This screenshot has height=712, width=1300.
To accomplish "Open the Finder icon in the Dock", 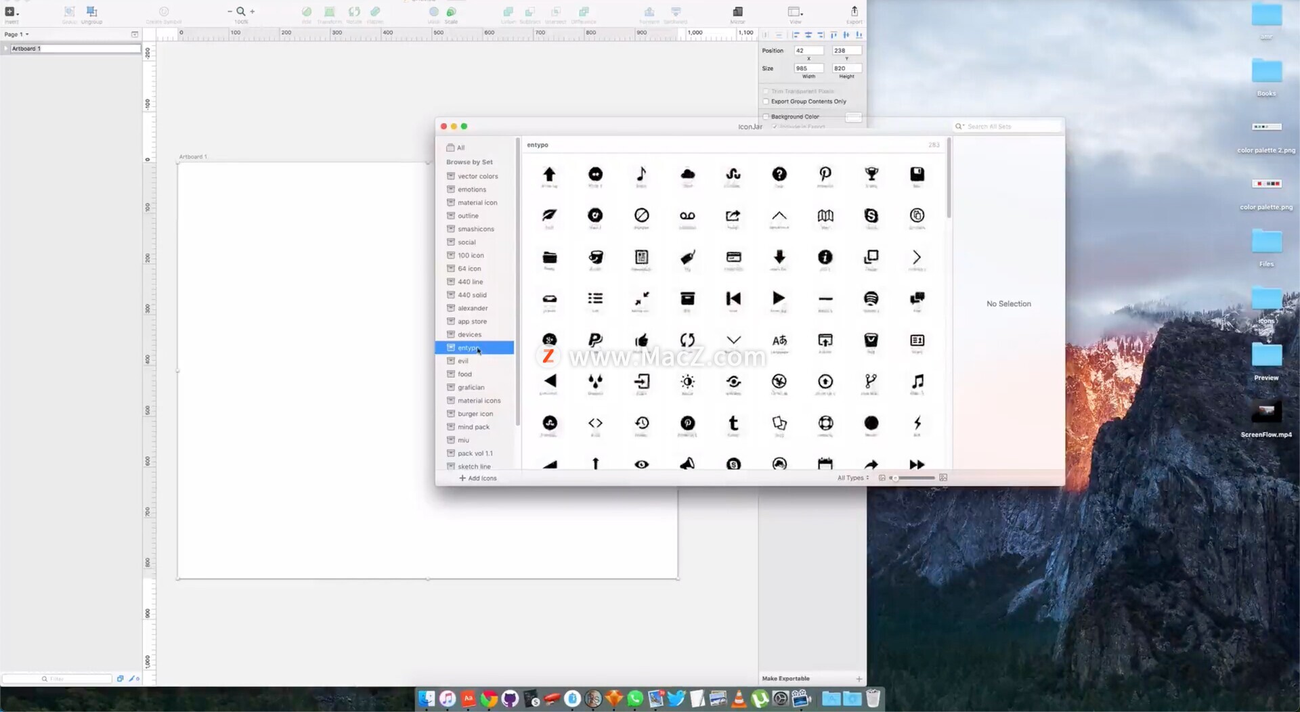I will click(427, 698).
